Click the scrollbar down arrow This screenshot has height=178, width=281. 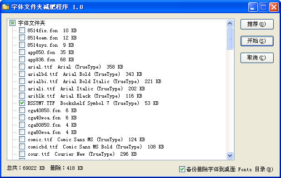[230, 155]
